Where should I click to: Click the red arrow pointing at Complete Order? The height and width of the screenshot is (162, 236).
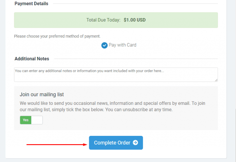click(57, 144)
